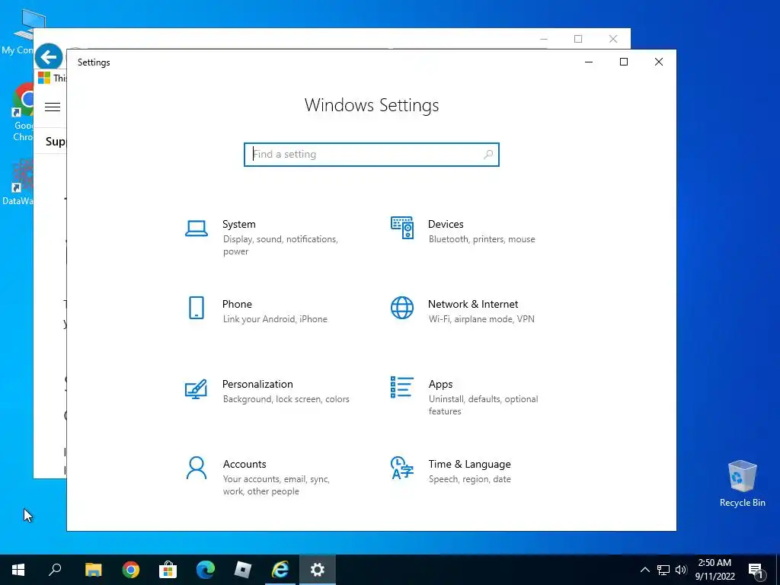Select the Phone category title

coord(237,304)
